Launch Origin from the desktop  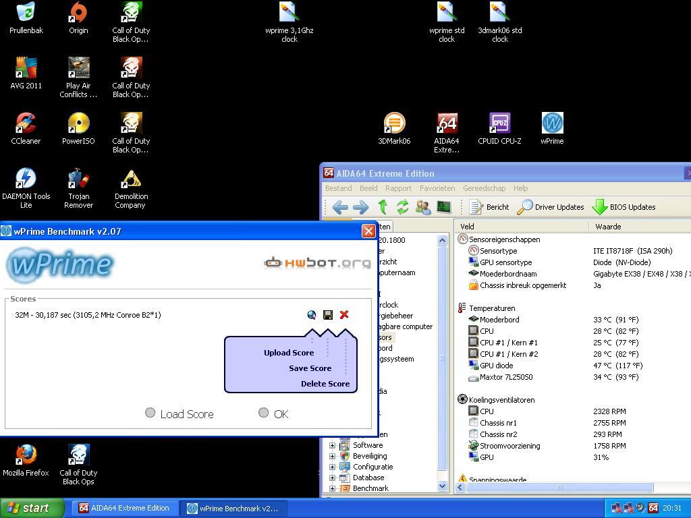tap(78, 18)
